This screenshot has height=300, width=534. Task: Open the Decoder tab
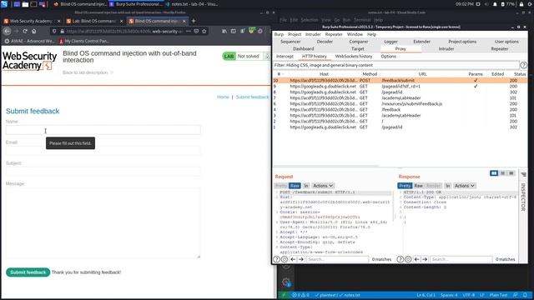[x=325, y=42]
